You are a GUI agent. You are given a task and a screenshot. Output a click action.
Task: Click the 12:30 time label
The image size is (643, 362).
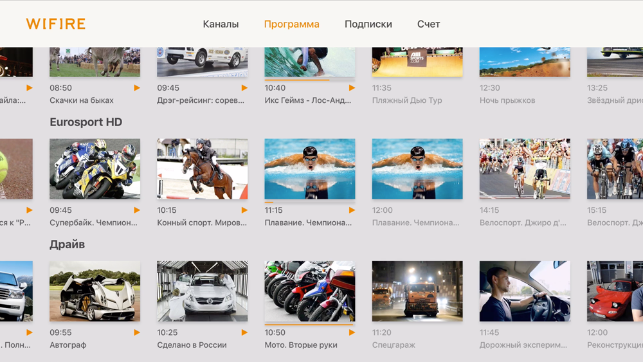[489, 87]
